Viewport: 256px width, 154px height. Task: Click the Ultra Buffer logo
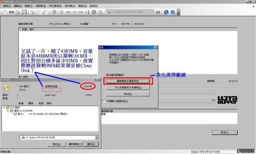click(x=227, y=100)
